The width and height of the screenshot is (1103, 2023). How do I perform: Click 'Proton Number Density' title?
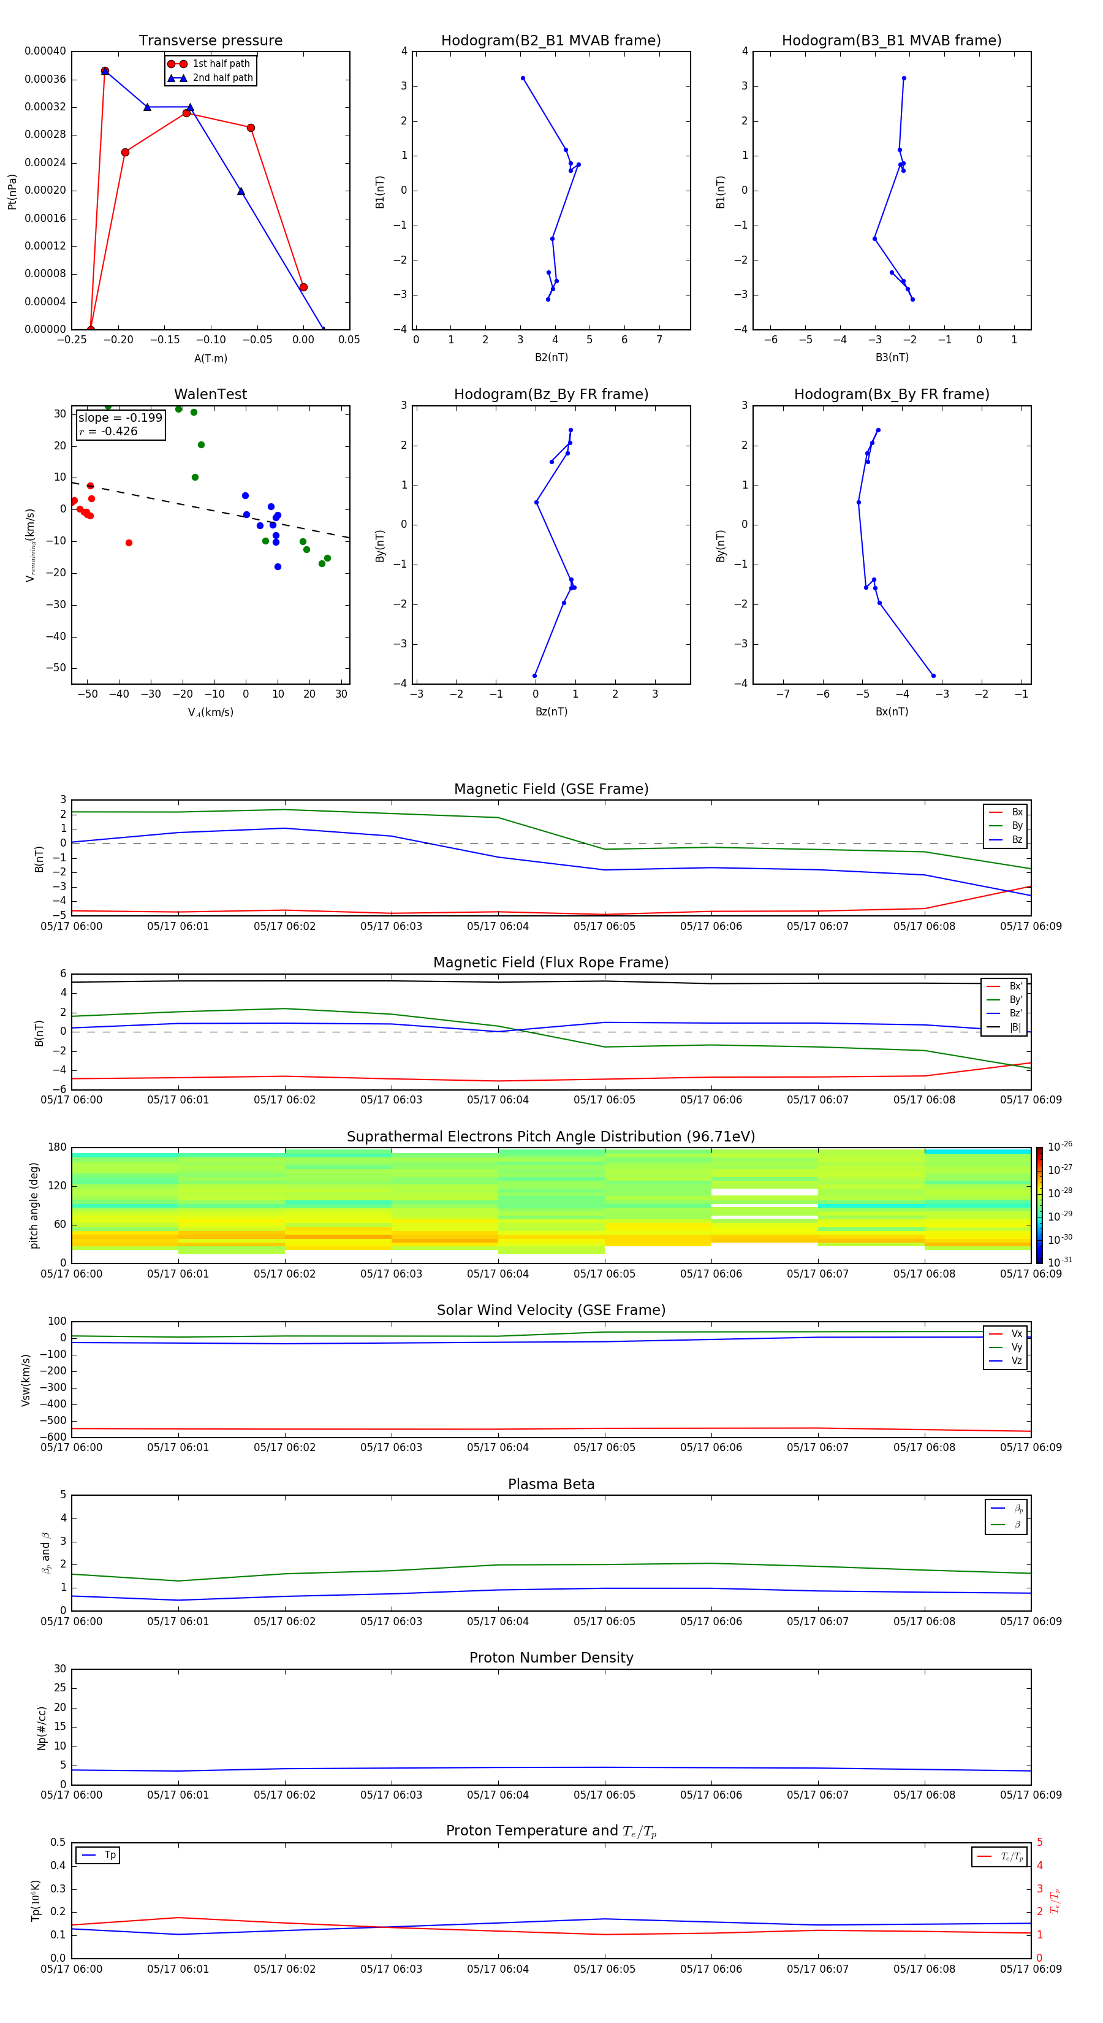pyautogui.click(x=551, y=1658)
